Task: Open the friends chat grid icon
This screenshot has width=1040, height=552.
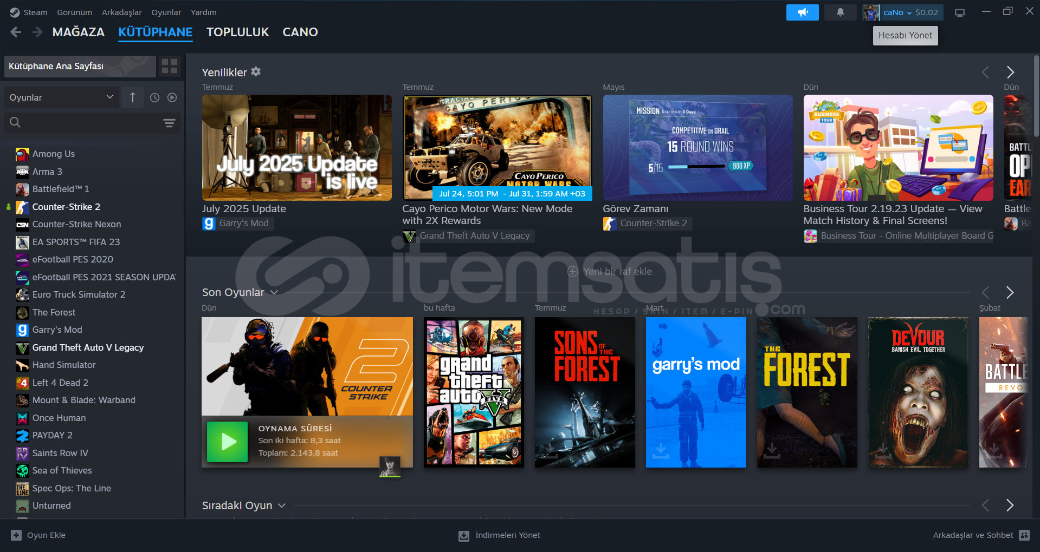Action: pos(1024,535)
